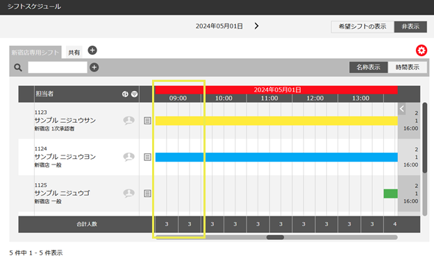Select staff name サンプル ニジュウゴ

pos(62,193)
